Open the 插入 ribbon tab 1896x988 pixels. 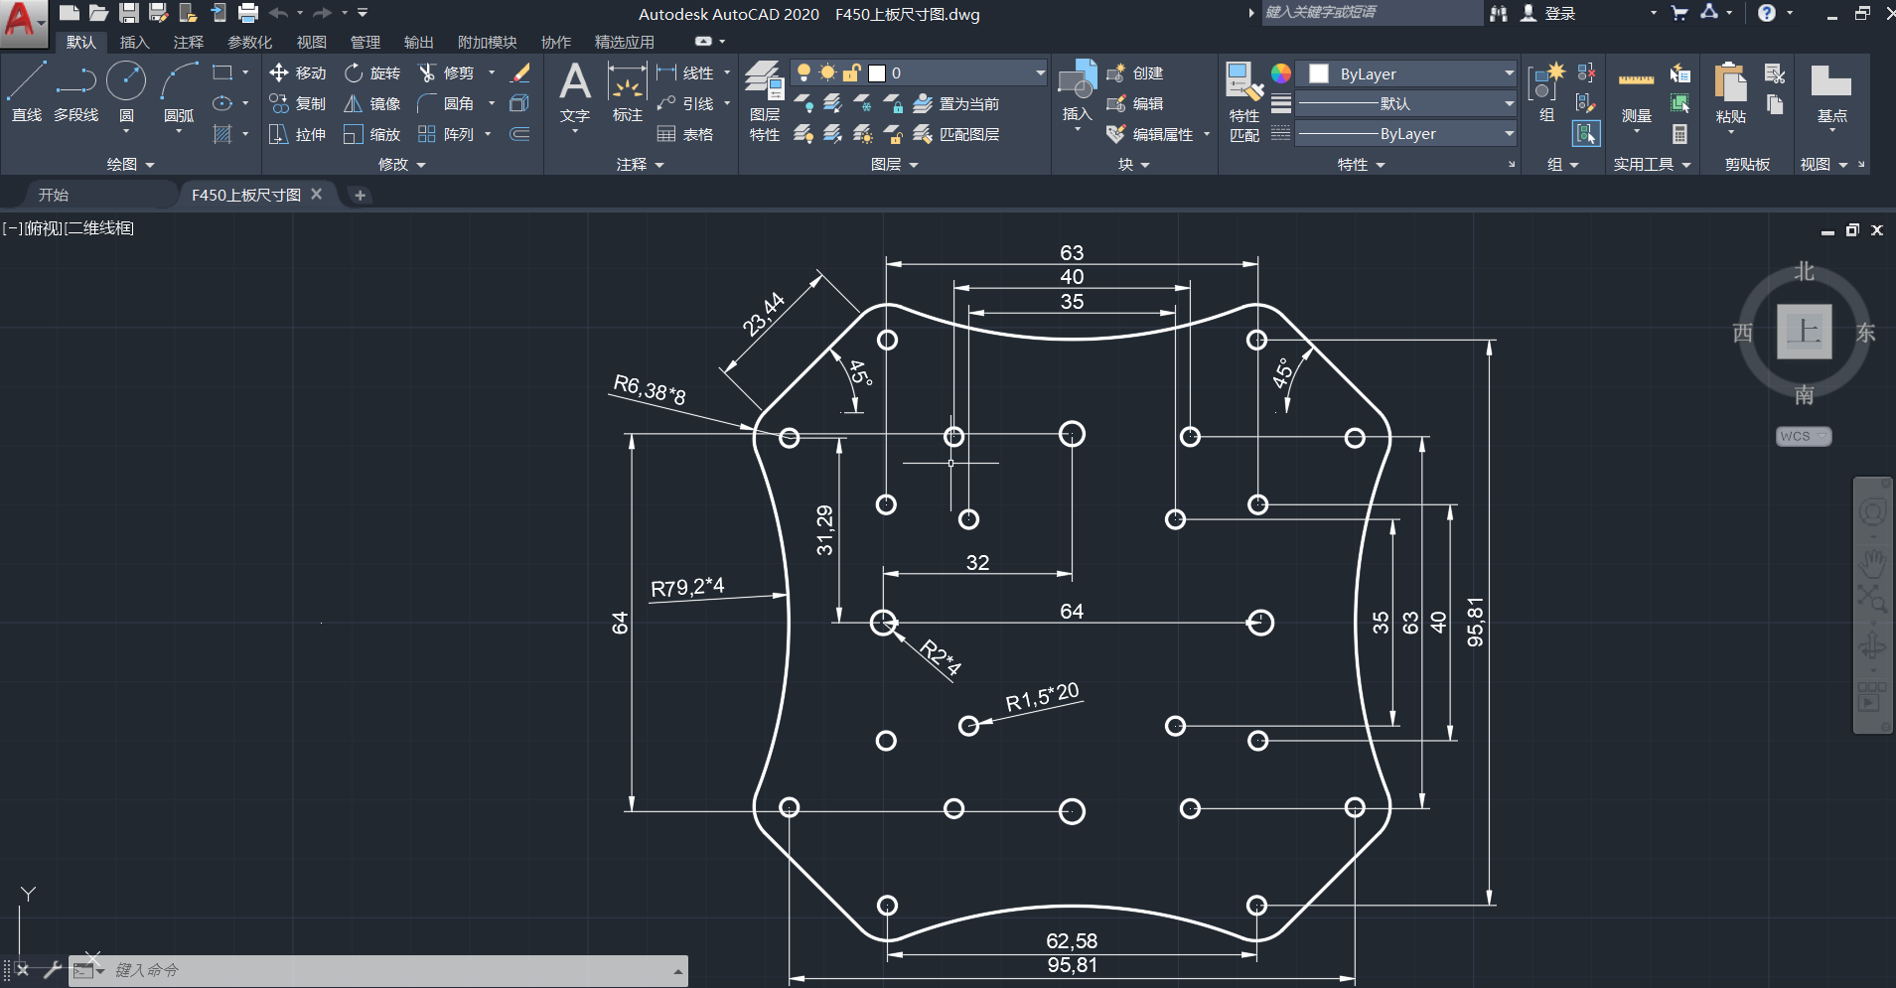click(135, 42)
